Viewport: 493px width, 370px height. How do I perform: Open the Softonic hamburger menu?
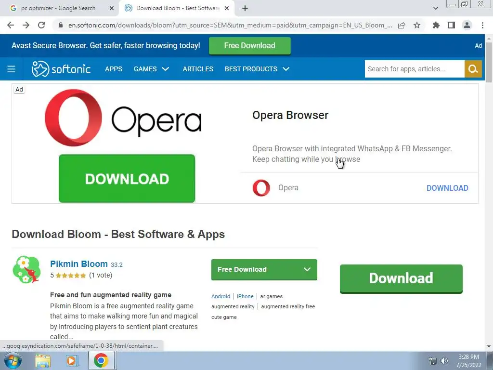pyautogui.click(x=12, y=69)
